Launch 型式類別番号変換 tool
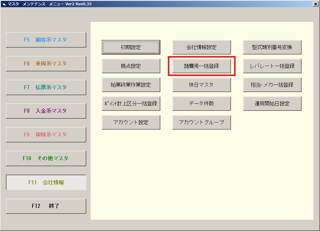 tap(272, 47)
